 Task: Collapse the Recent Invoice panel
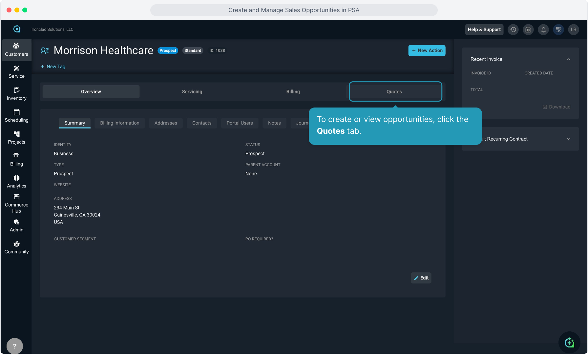(x=569, y=59)
